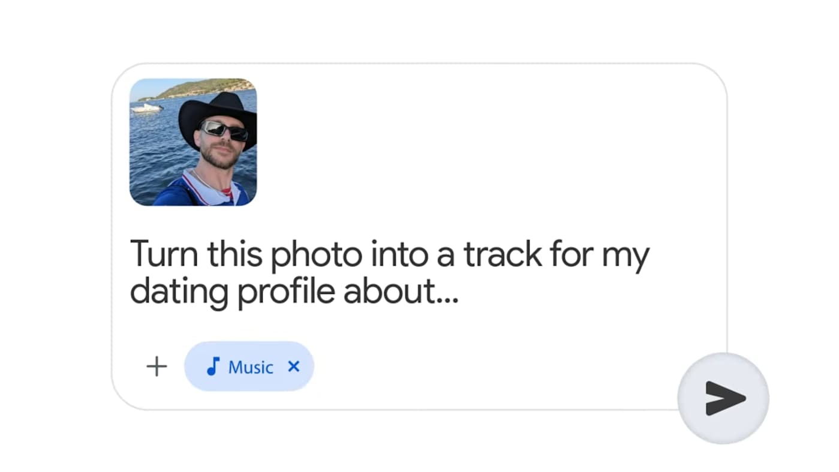Open the attached selfie photo thumbnail
The image size is (839, 472).
(193, 142)
